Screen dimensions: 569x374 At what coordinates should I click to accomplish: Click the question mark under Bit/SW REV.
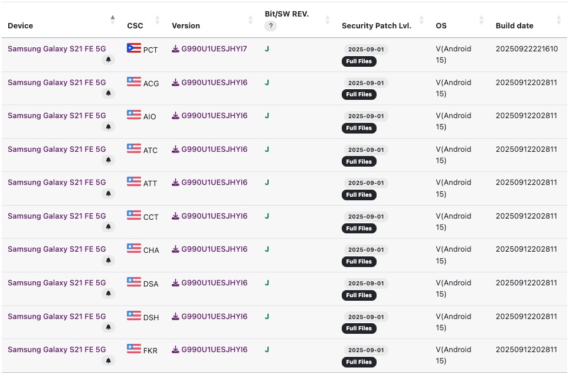point(270,26)
